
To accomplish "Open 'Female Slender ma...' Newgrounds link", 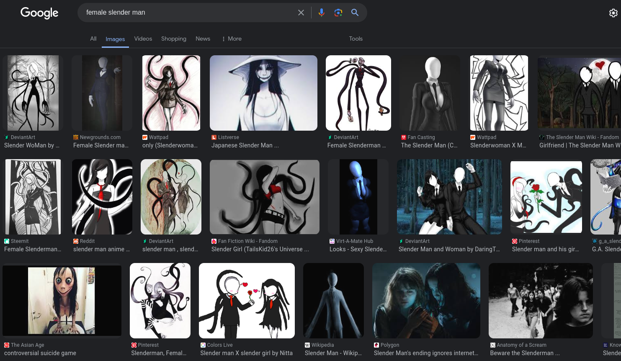I will tap(101, 145).
